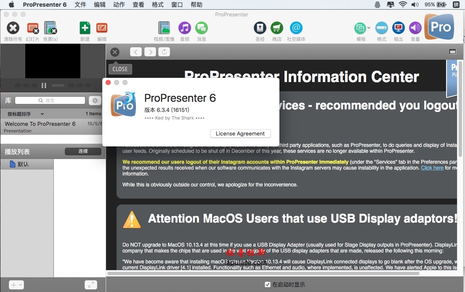This screenshot has height=292, width=465.
Task: Open the 格式 menu in menu bar
Action: 157,5
